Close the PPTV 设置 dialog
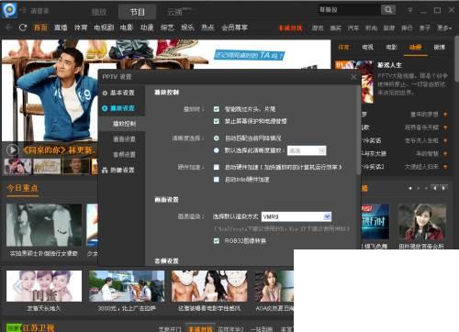Viewport: 459px width, 332px height. (353, 77)
